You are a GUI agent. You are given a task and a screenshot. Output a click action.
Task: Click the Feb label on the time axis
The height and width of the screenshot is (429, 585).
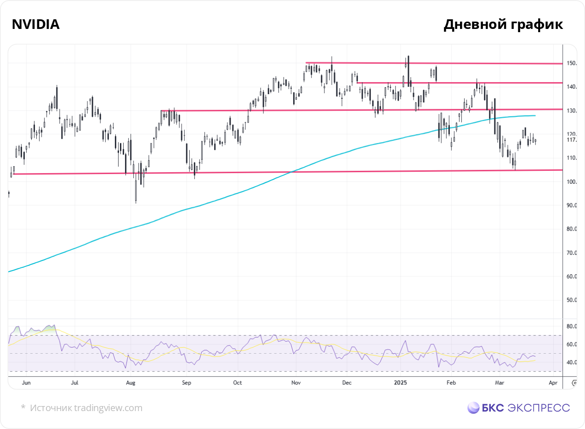point(451,382)
